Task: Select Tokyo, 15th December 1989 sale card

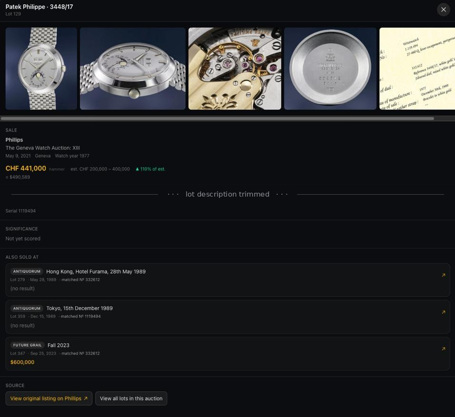Action: coord(227,317)
